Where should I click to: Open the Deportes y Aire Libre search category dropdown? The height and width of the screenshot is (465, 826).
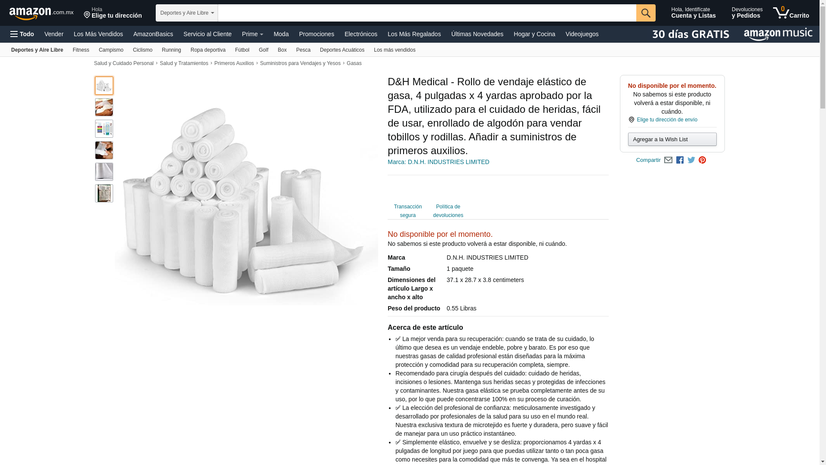point(187,13)
